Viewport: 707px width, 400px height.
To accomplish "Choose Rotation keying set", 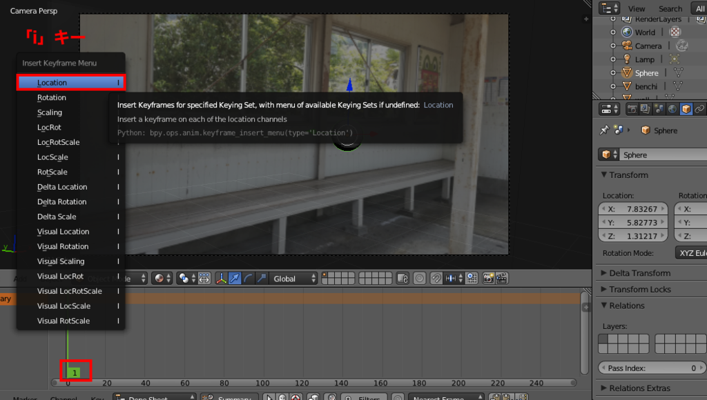I will pyautogui.click(x=71, y=97).
